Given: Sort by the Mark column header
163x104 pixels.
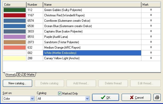Looking at the screenshot, I should coord(151,5).
